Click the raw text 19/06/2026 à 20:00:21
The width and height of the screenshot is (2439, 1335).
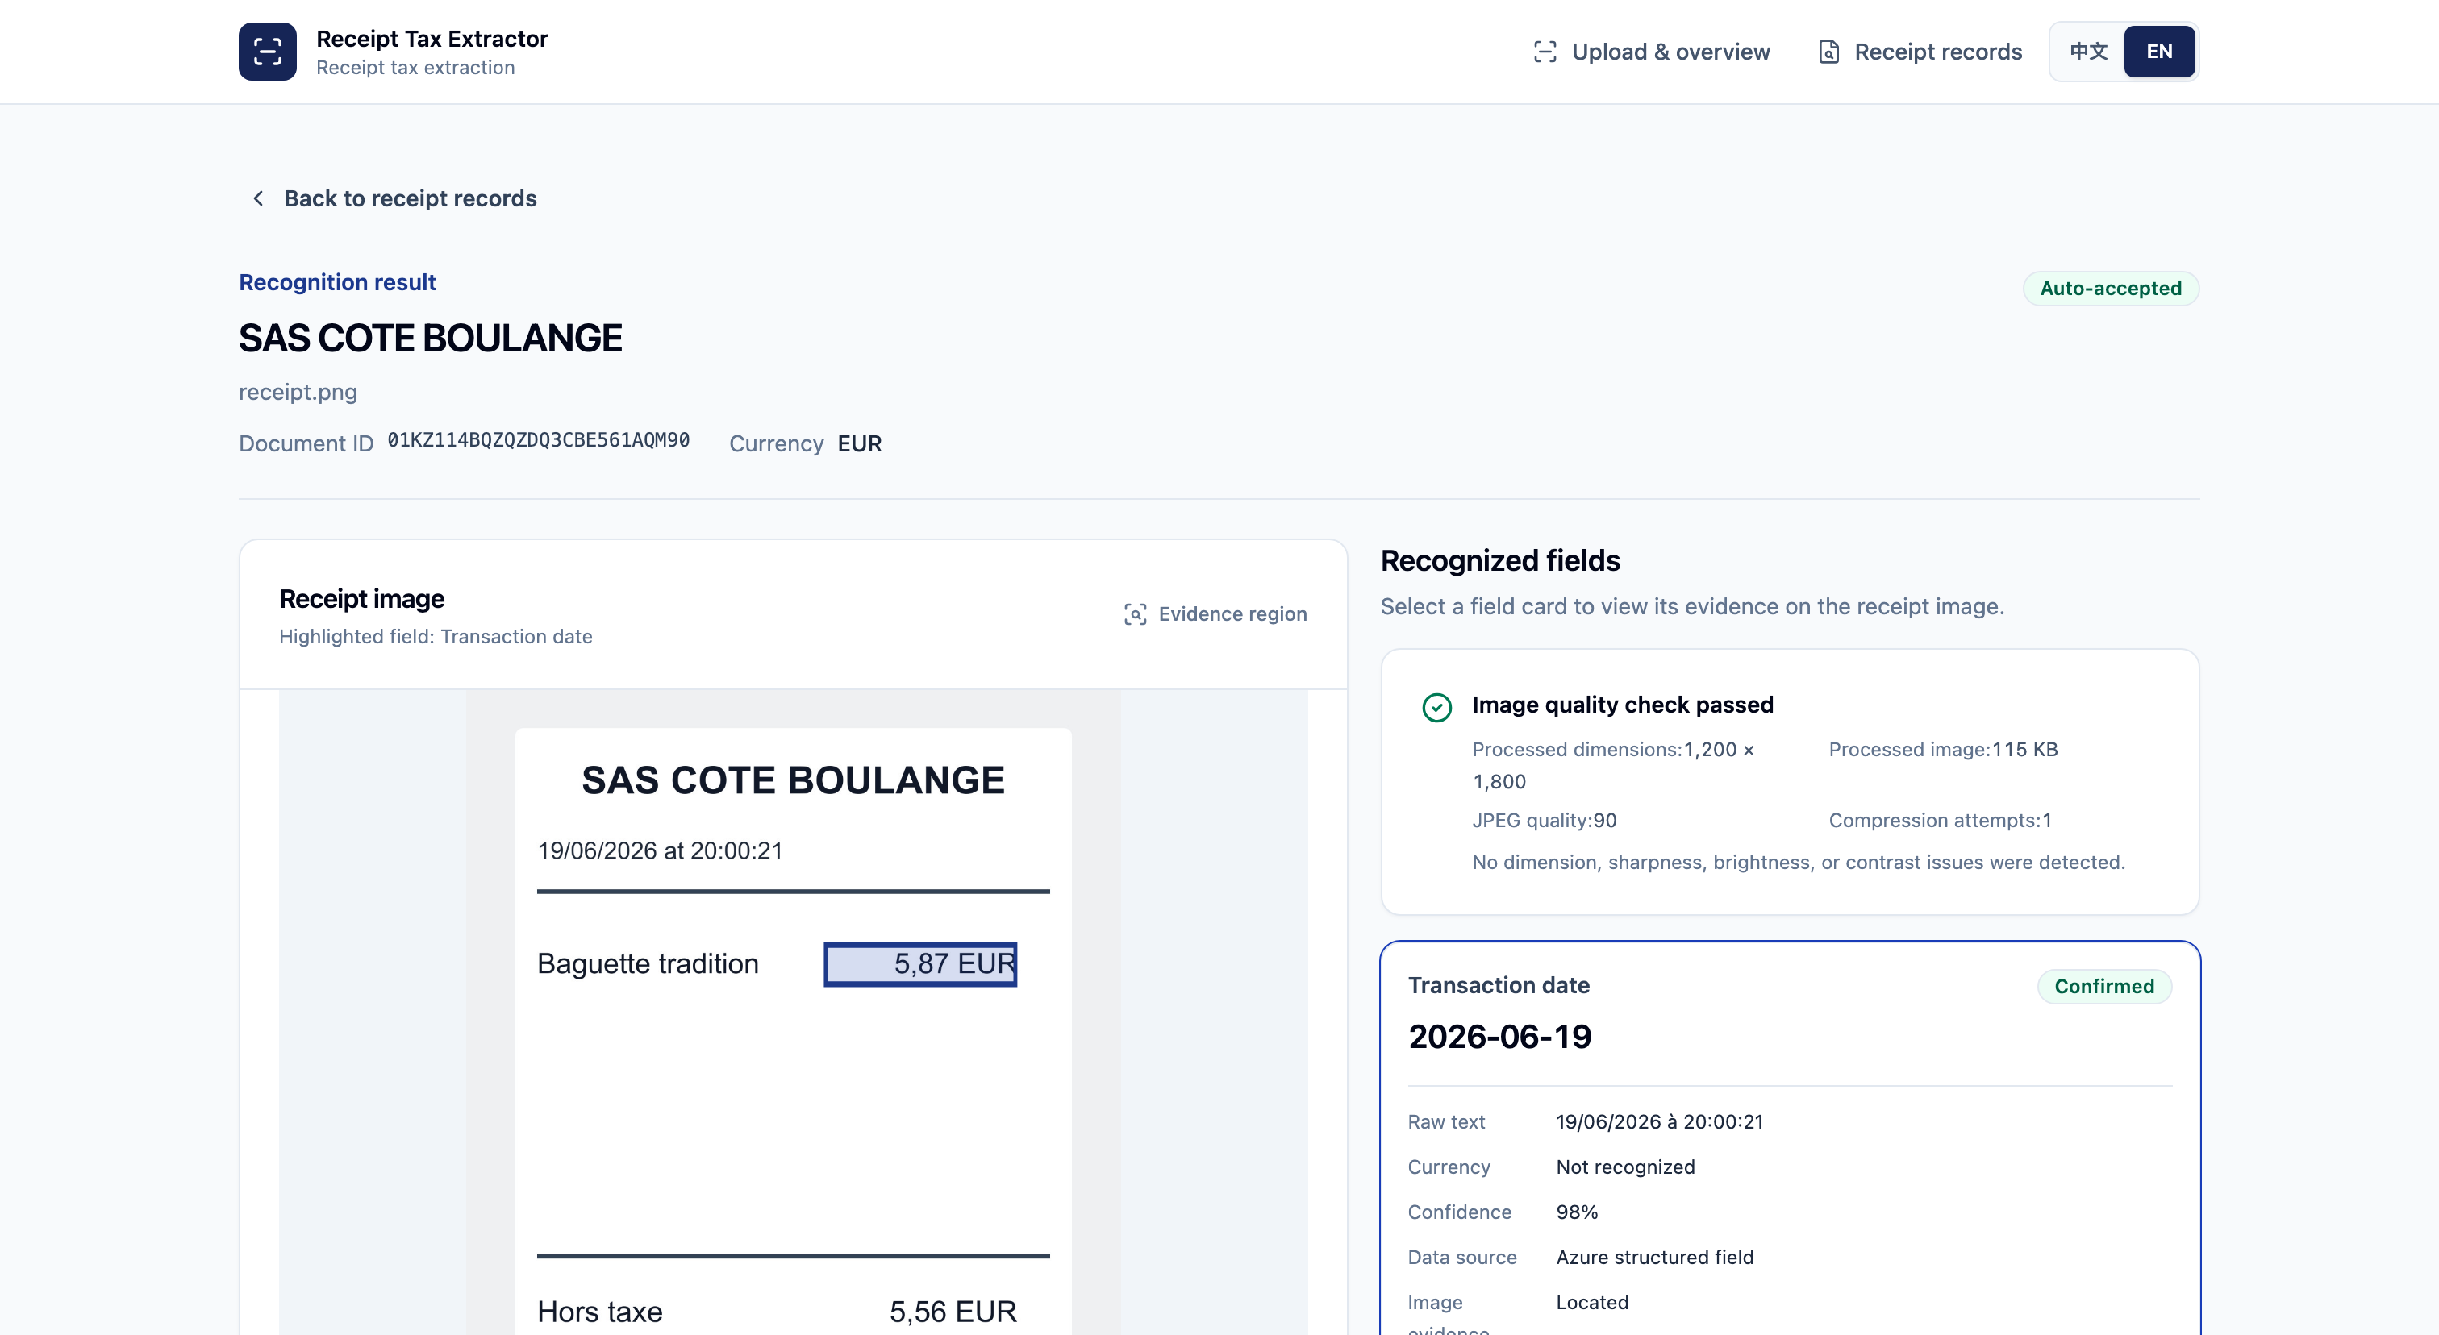(1660, 1121)
